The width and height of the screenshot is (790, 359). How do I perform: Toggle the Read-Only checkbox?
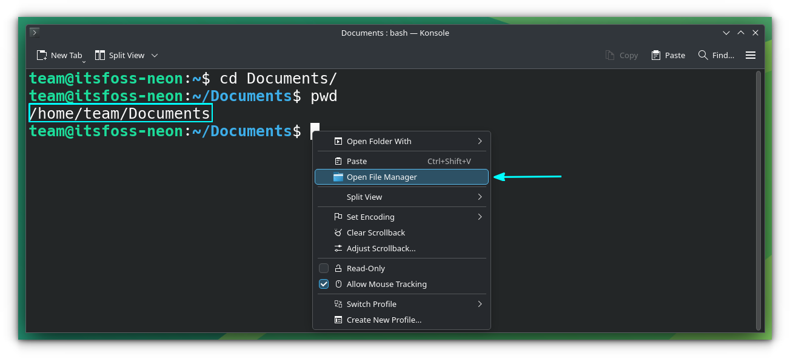(x=324, y=268)
